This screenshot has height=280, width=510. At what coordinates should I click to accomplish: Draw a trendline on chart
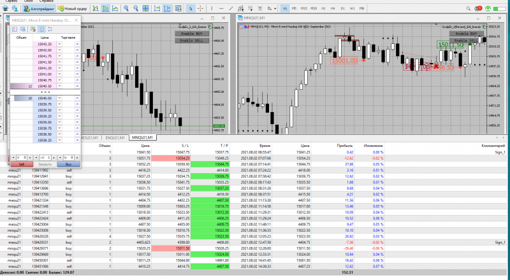[x=231, y=8]
